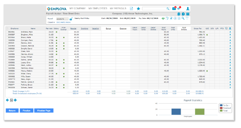
Task: Toggle the green eye view icon
Action: [163, 18]
